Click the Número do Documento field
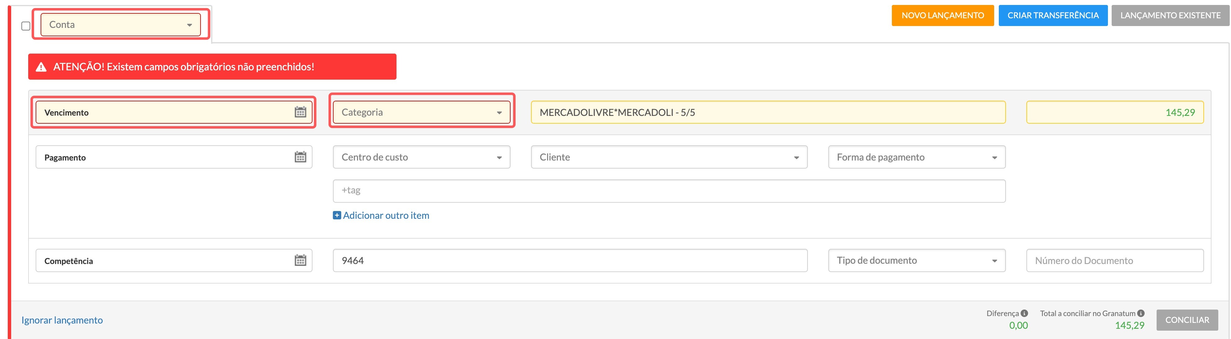The image size is (1231, 339). [x=1115, y=260]
